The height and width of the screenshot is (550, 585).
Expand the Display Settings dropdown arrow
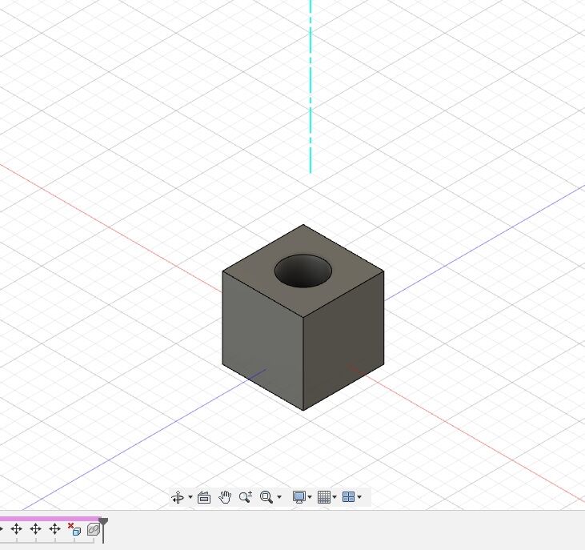click(x=309, y=497)
